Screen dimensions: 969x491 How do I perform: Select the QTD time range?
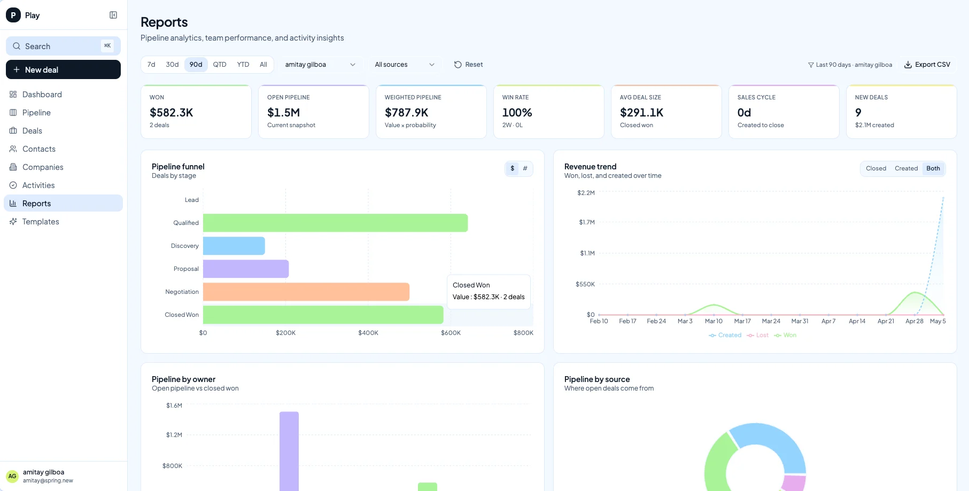click(x=220, y=65)
